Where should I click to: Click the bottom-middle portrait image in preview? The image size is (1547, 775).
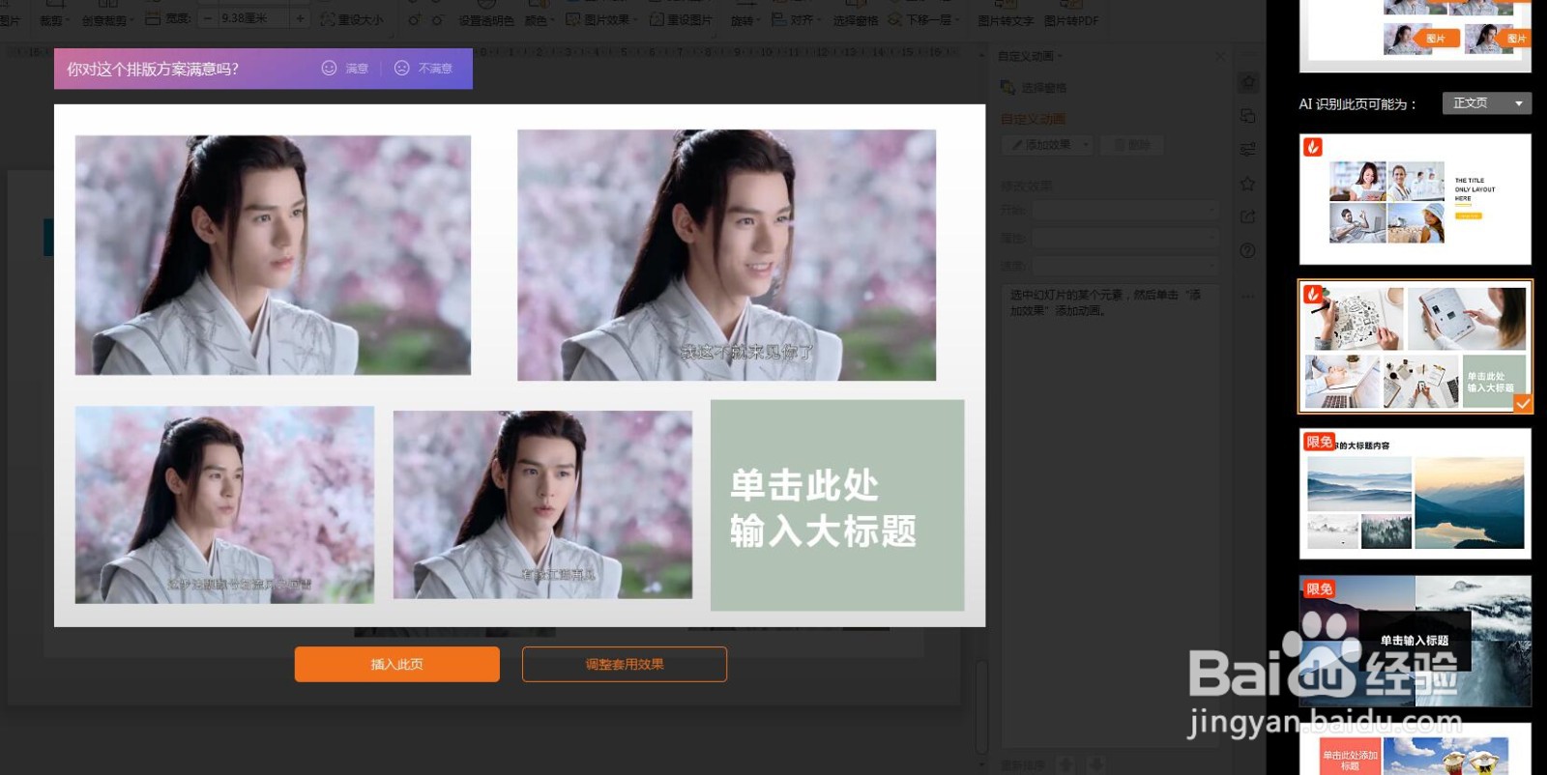(x=542, y=504)
